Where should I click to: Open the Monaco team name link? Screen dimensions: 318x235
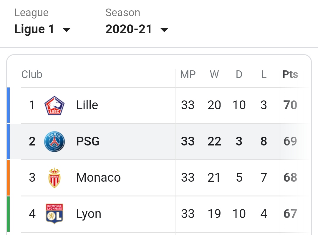[x=98, y=178]
